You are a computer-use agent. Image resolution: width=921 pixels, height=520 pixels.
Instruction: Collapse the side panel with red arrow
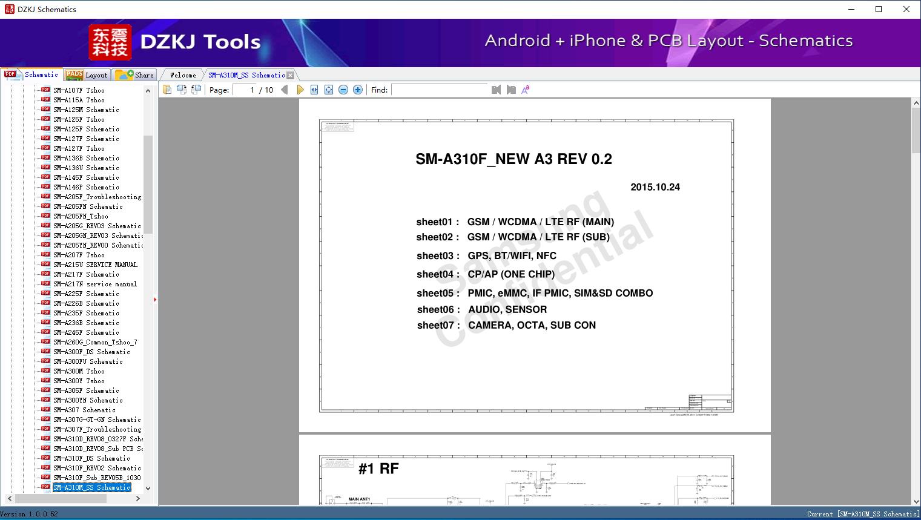(155, 300)
